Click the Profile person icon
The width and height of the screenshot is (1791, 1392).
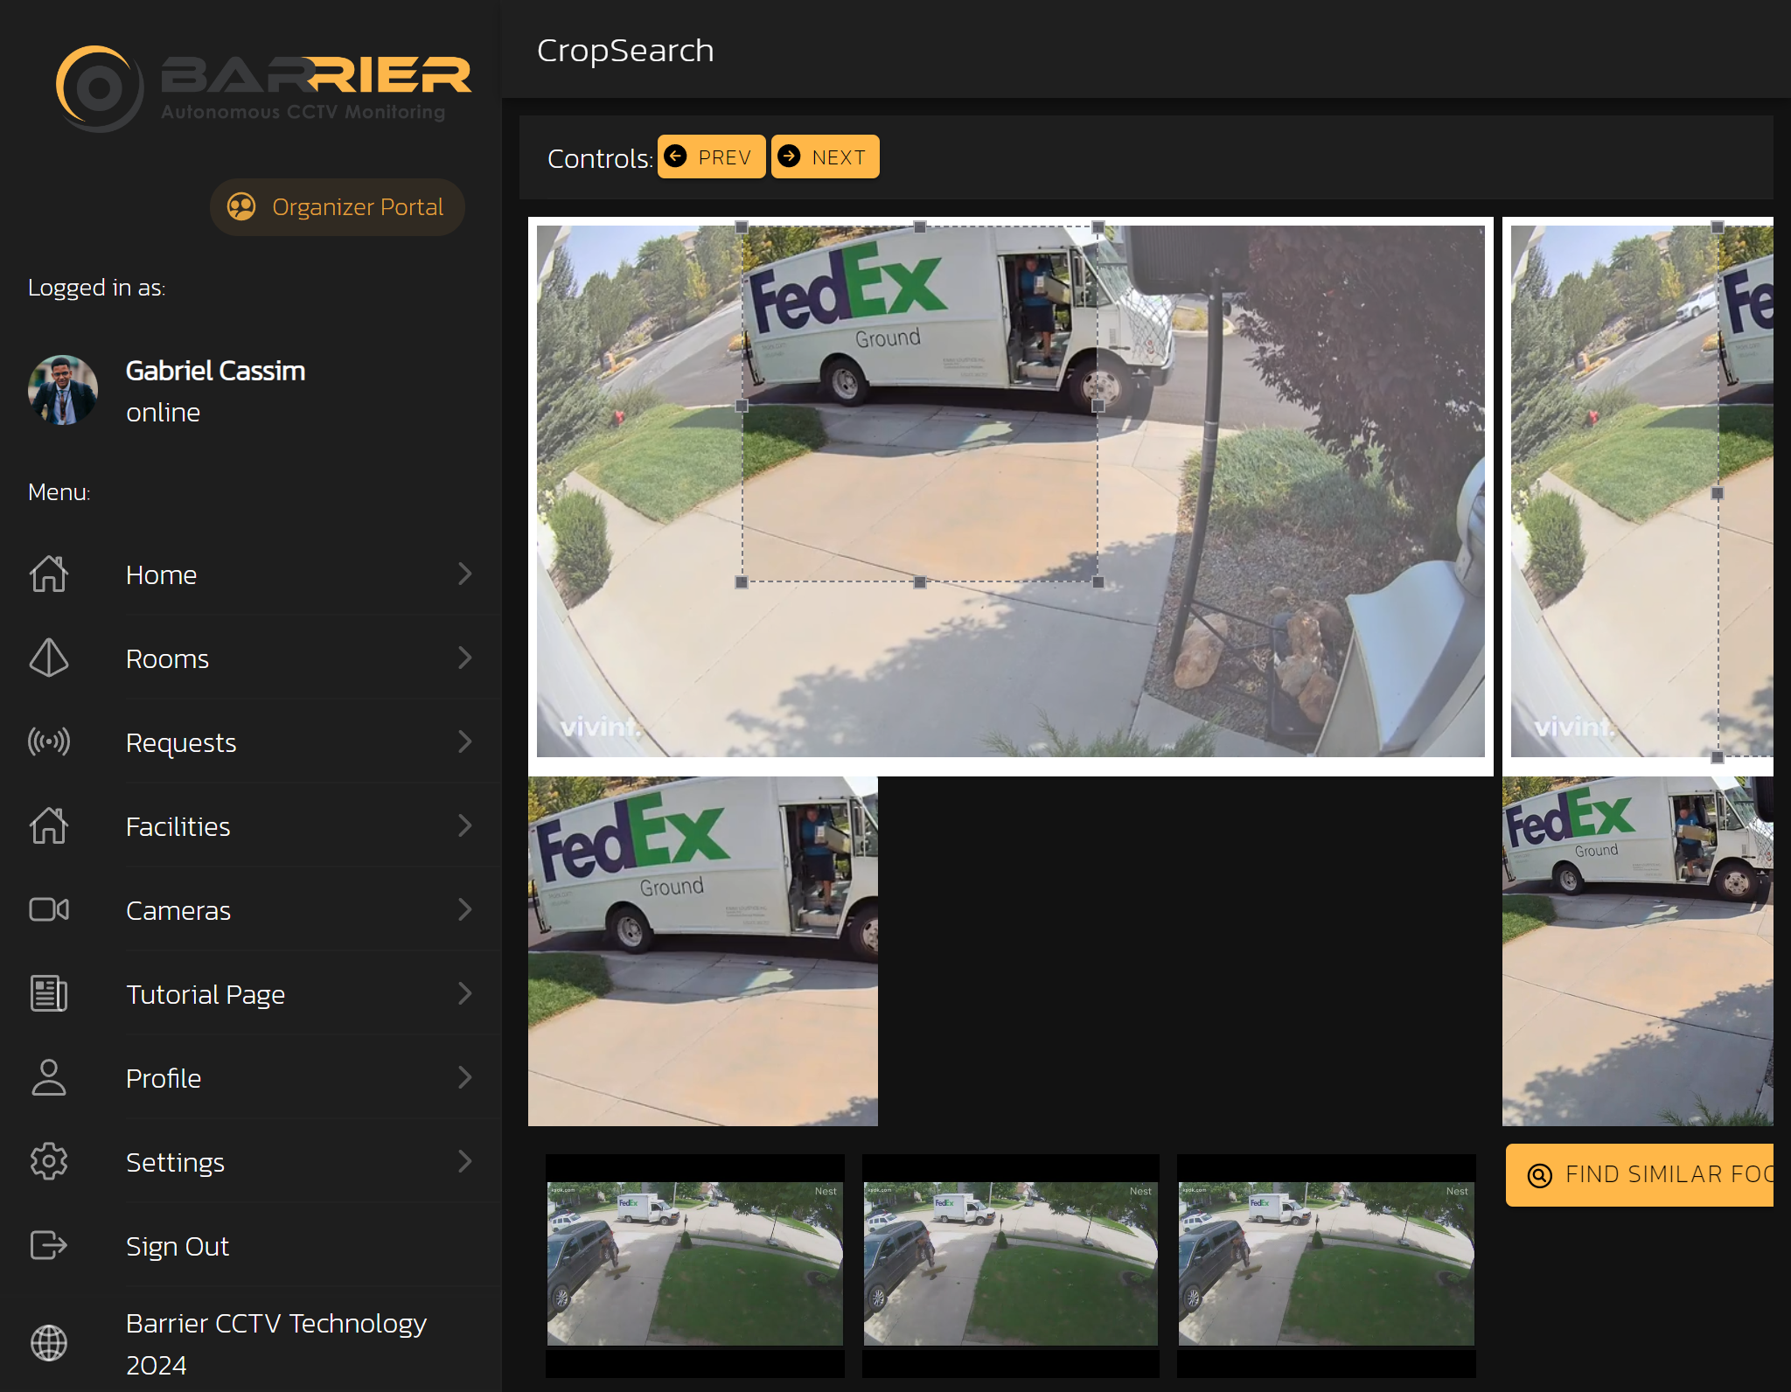[49, 1078]
